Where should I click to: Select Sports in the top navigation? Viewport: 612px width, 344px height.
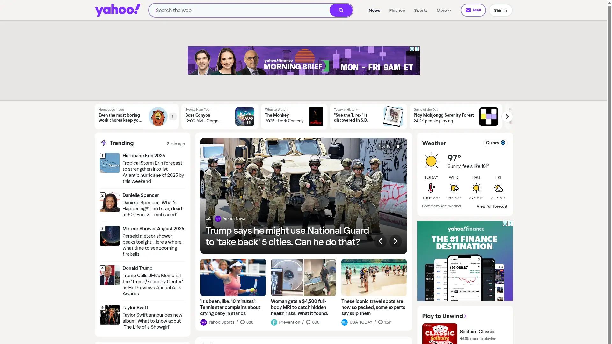pos(421,10)
